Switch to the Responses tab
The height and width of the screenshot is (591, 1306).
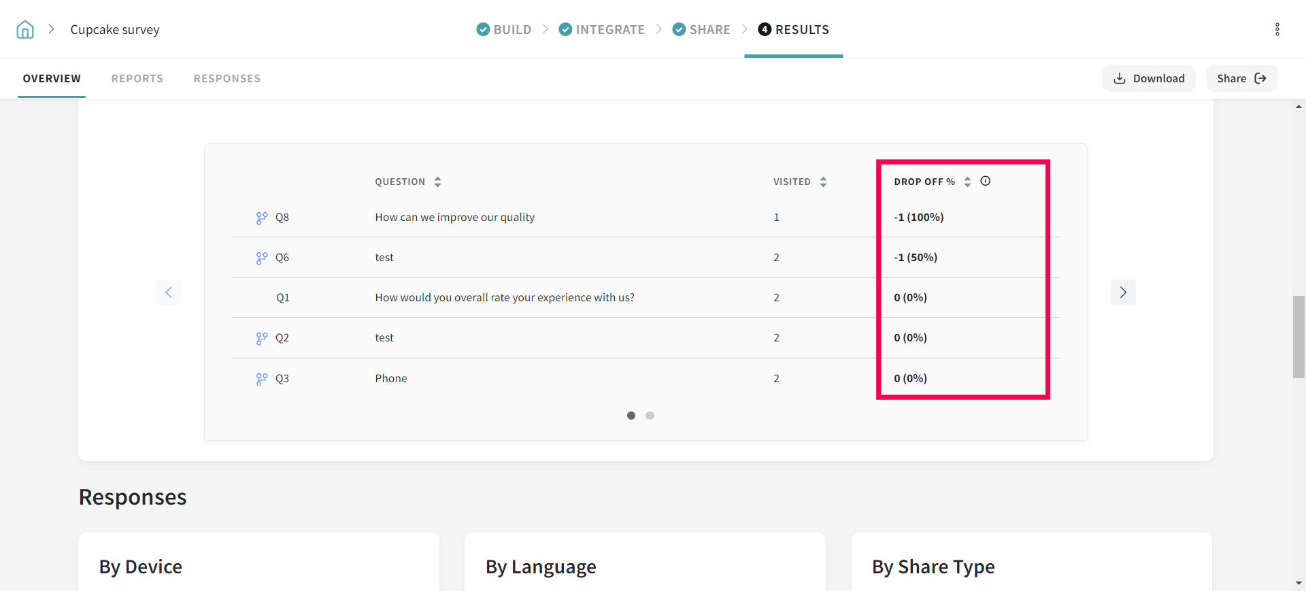227,78
